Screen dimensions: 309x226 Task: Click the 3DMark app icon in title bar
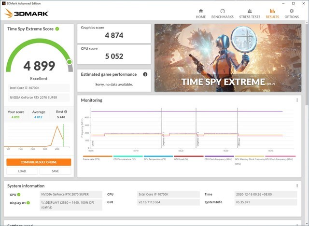tap(3, 3)
